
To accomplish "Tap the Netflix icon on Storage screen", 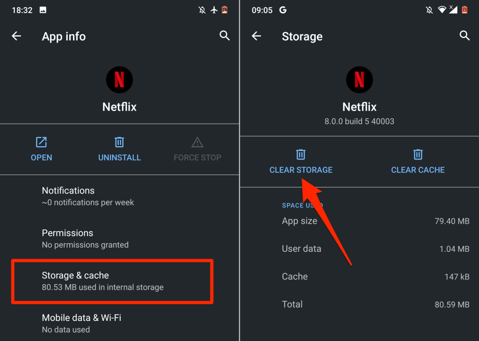I will (359, 80).
